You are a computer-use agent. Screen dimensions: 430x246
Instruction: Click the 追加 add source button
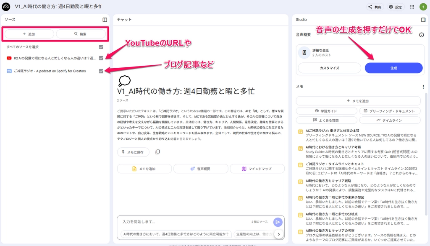click(x=29, y=34)
